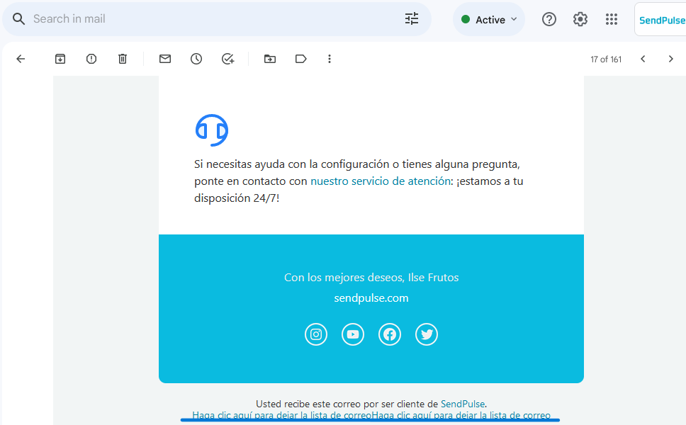This screenshot has width=686, height=425.
Task: Expand the Active status dropdown
Action: coord(489,19)
